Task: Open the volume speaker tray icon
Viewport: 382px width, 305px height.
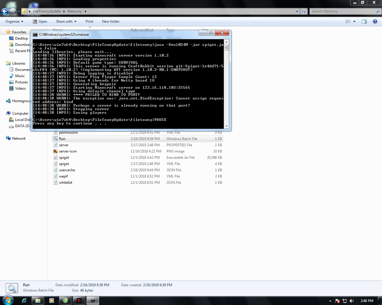Action: tap(352, 301)
